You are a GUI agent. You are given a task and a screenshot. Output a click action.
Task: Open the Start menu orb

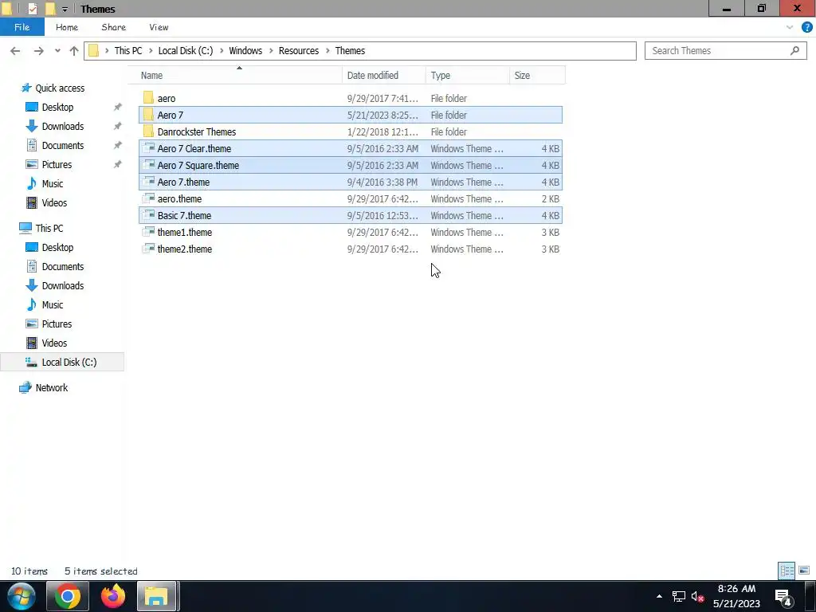22,596
